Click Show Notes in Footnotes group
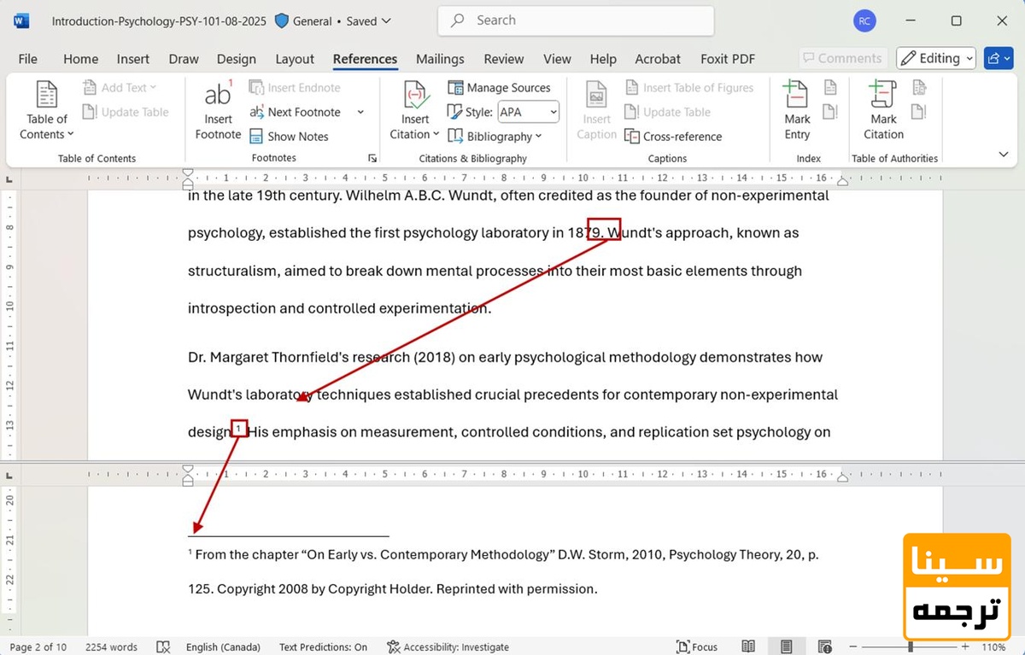 pos(289,137)
